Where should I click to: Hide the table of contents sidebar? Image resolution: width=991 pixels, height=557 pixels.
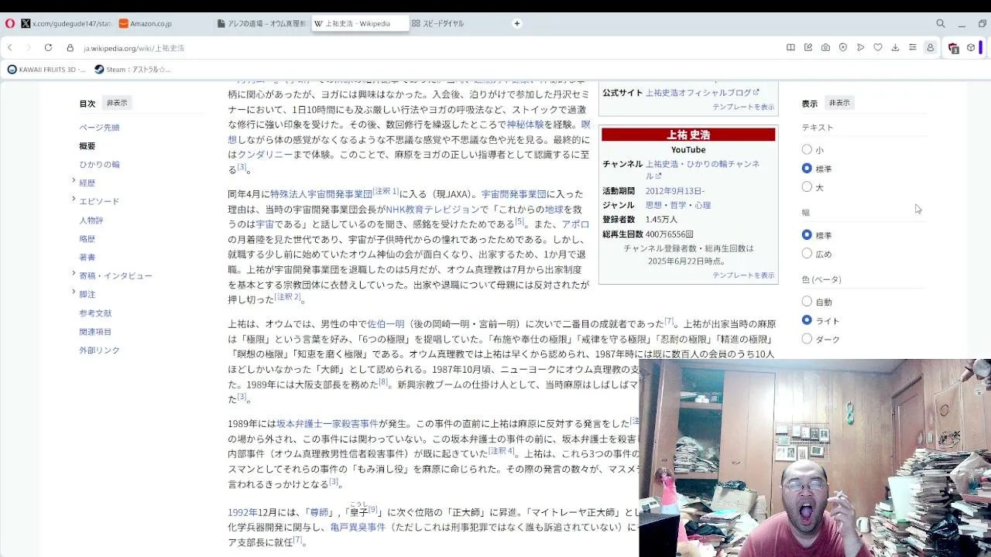117,103
